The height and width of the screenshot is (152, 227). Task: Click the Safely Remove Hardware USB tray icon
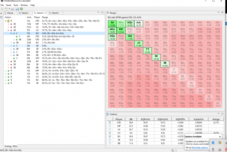[x=213, y=149]
